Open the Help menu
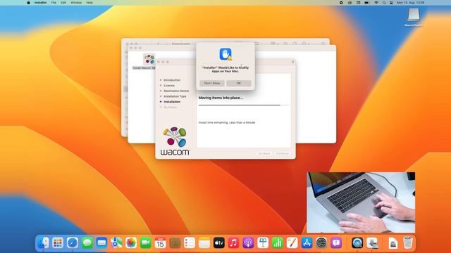The image size is (451, 253). tap(89, 3)
